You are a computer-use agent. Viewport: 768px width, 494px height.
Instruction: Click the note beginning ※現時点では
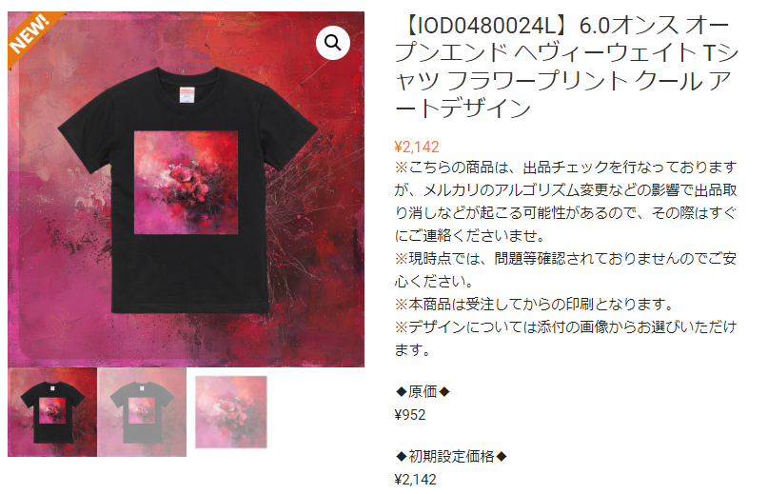[x=565, y=269]
